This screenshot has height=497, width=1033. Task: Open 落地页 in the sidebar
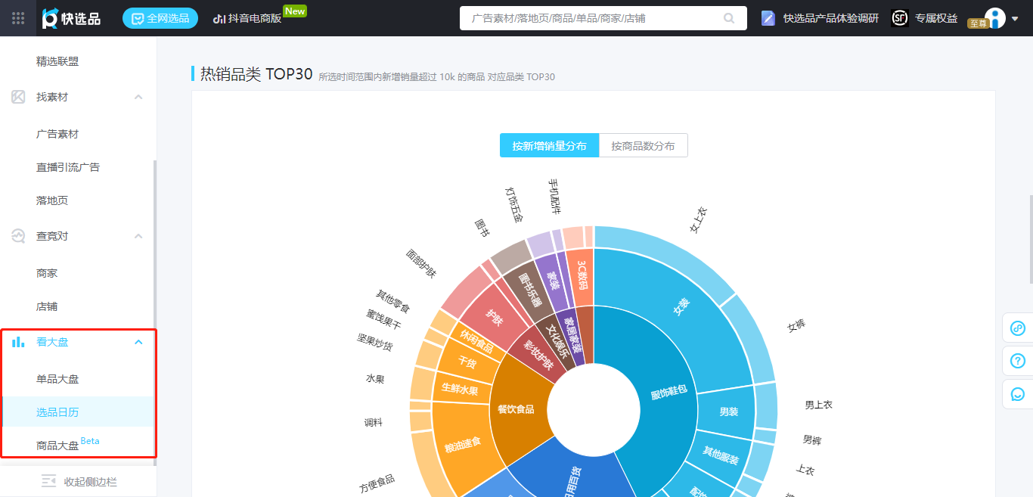52,200
